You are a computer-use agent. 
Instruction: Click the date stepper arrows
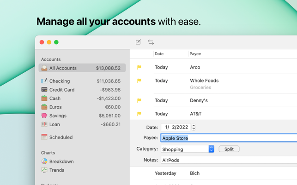(x=194, y=127)
